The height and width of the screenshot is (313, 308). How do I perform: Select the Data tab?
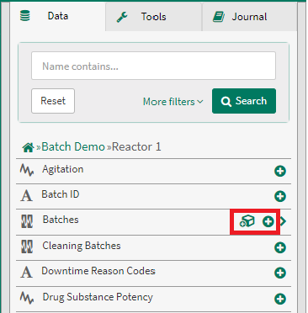(58, 16)
